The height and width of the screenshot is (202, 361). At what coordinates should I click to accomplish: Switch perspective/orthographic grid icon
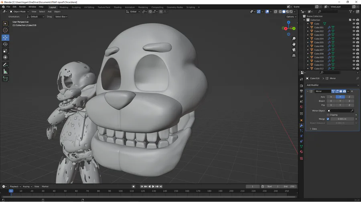tap(294, 55)
